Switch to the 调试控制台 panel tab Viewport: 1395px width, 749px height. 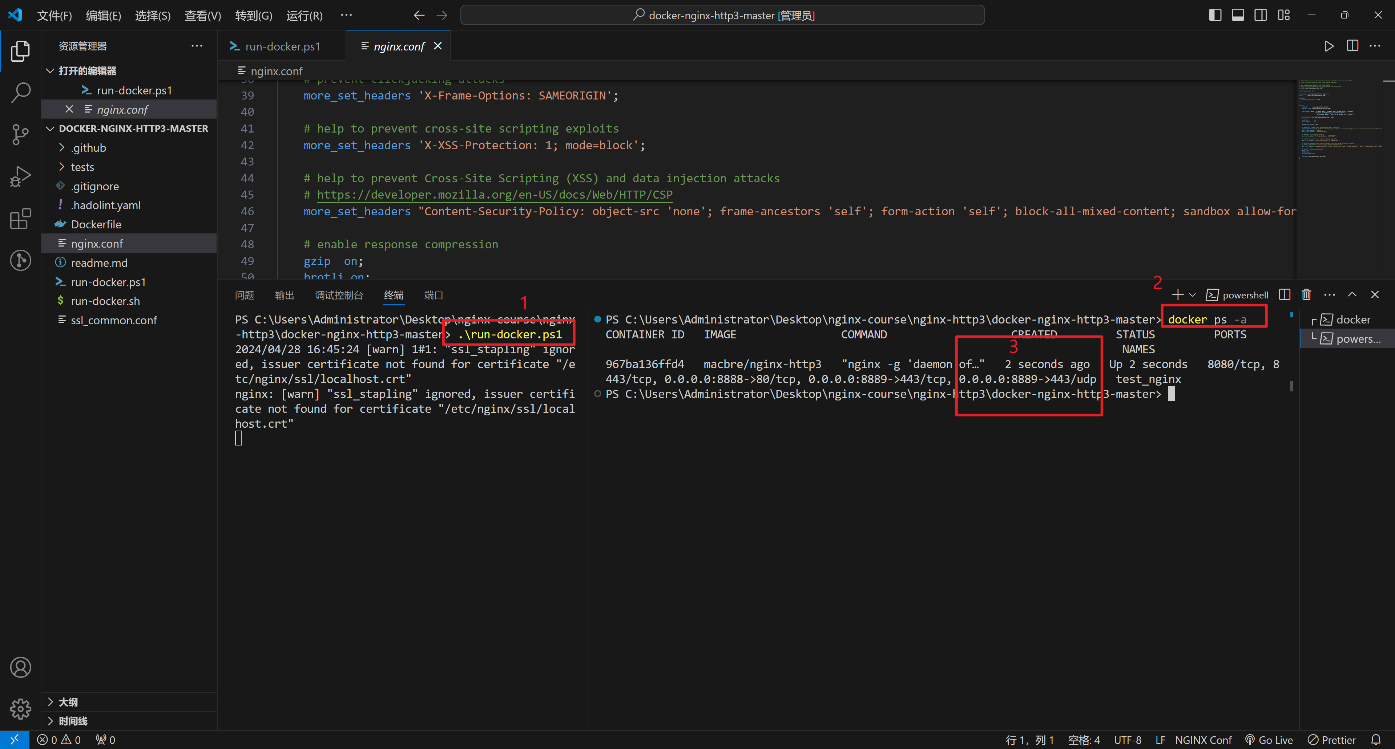tap(339, 295)
